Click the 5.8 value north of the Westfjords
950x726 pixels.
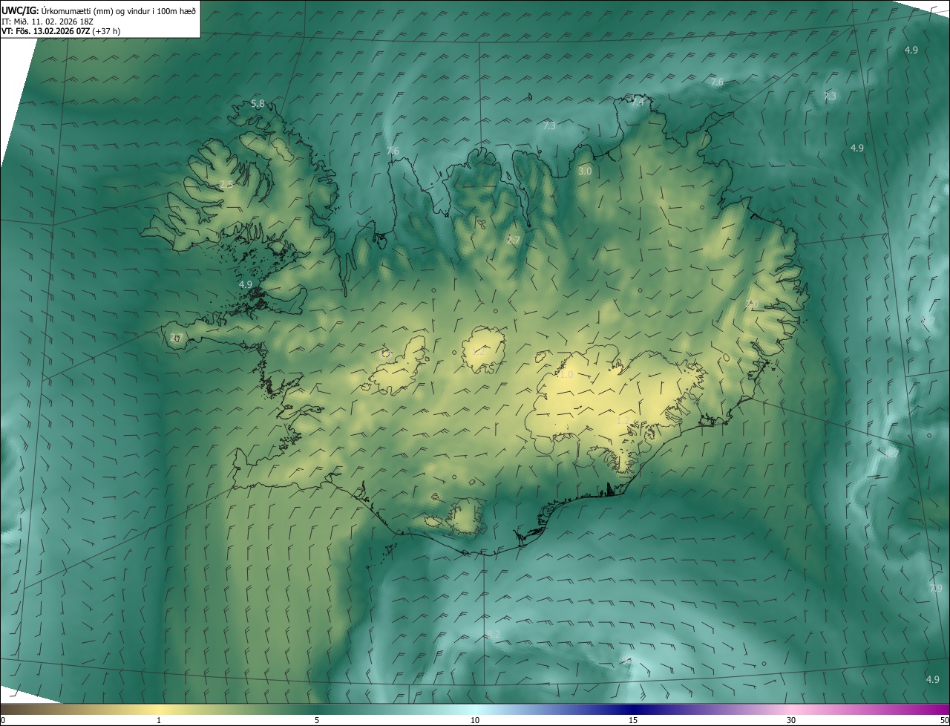[258, 103]
